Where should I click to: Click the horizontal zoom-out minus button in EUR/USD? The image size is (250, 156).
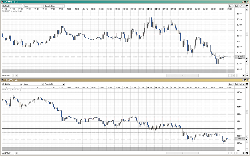(233, 75)
